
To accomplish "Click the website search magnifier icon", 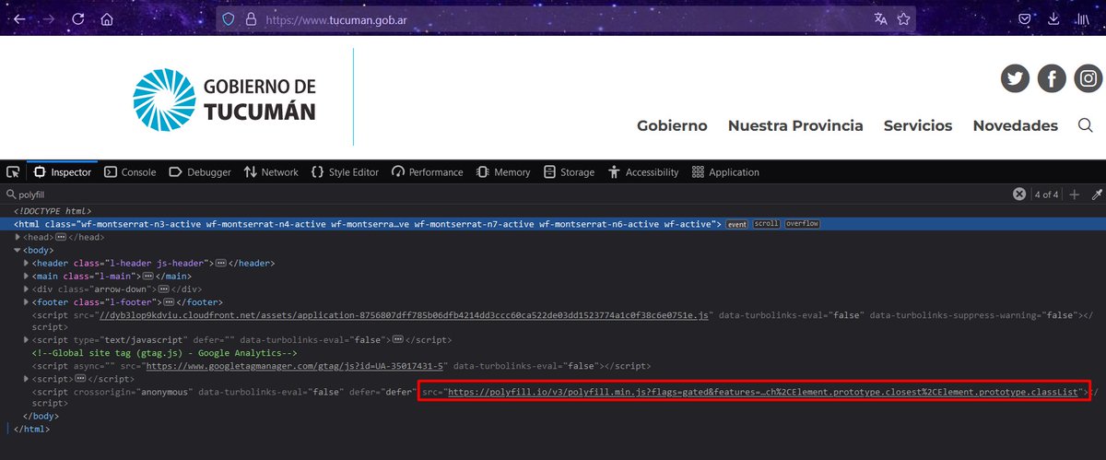I will coord(1085,125).
